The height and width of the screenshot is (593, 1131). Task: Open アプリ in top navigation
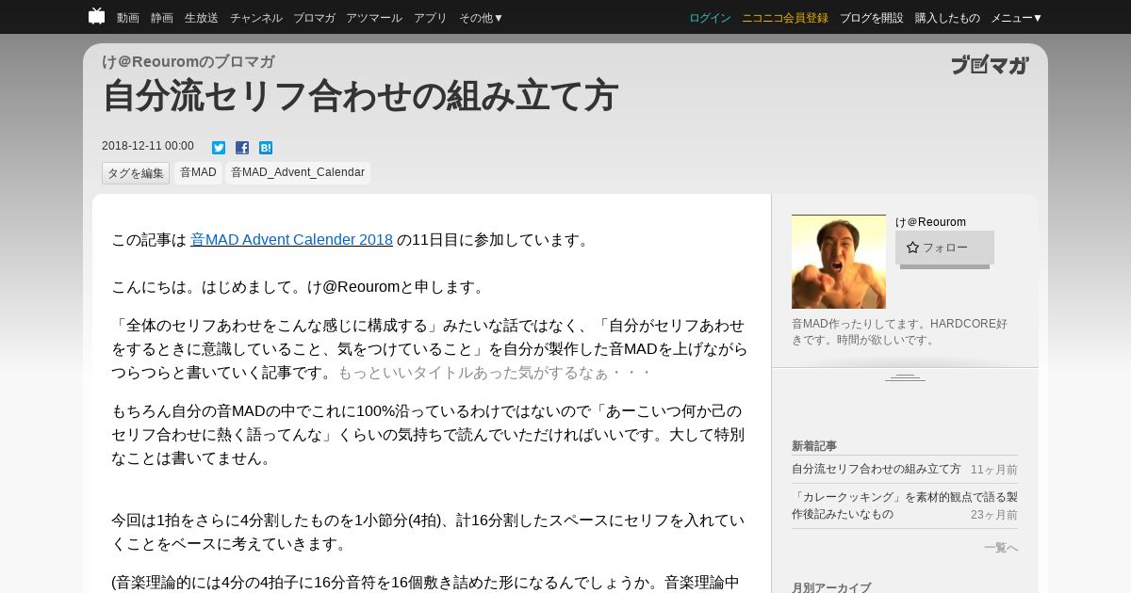[431, 18]
